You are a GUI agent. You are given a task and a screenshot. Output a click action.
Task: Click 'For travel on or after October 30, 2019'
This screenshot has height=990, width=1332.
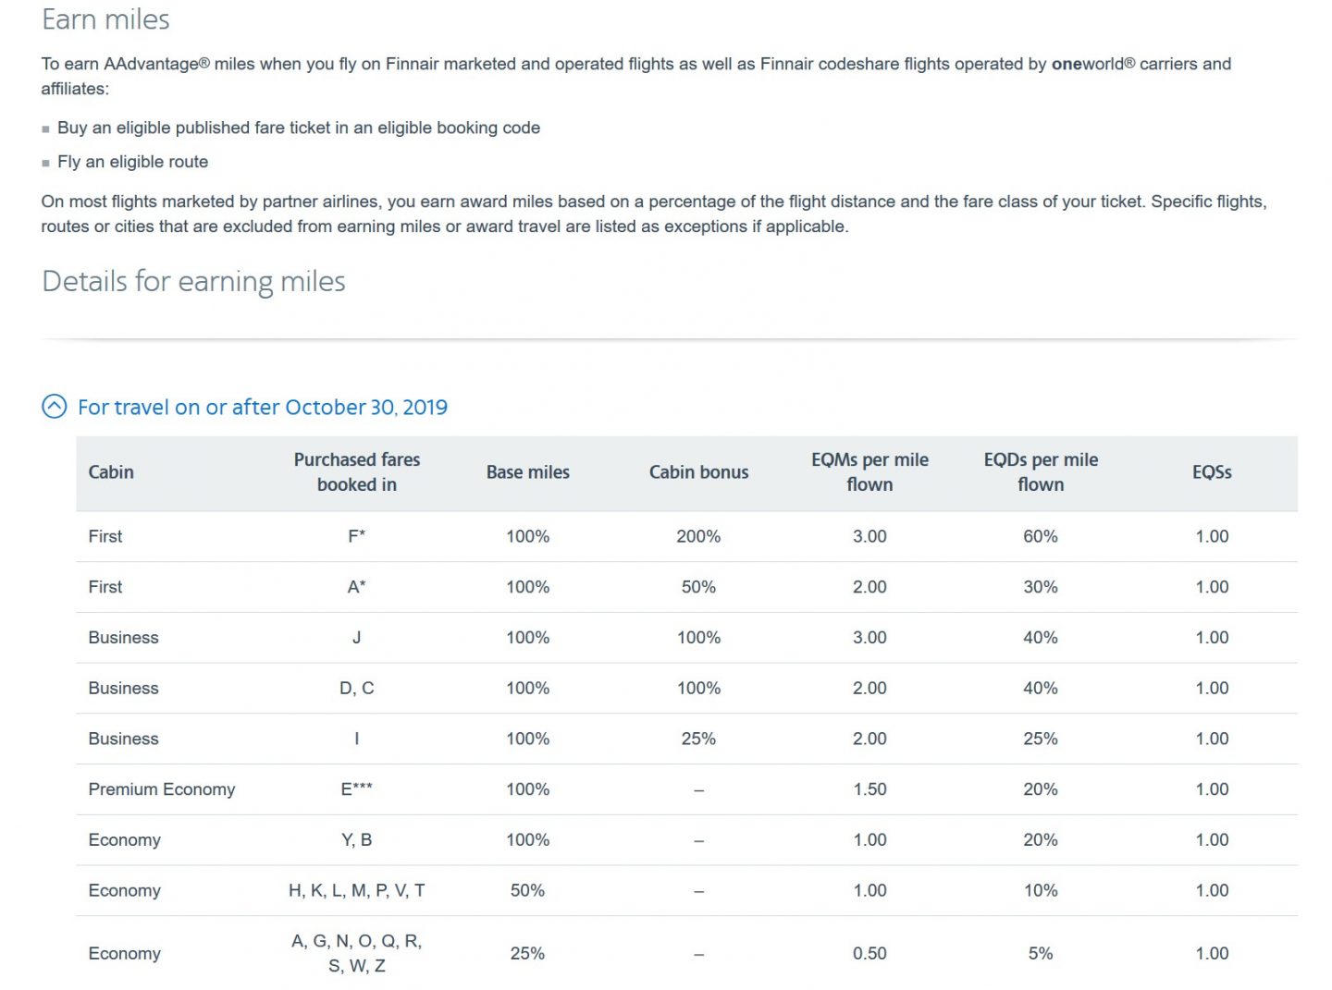coord(262,408)
